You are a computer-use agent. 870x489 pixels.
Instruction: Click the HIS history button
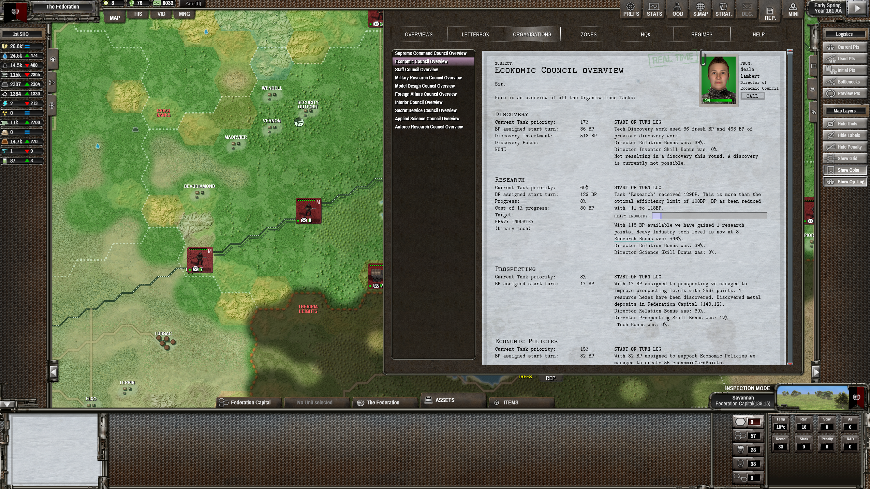pyautogui.click(x=138, y=14)
